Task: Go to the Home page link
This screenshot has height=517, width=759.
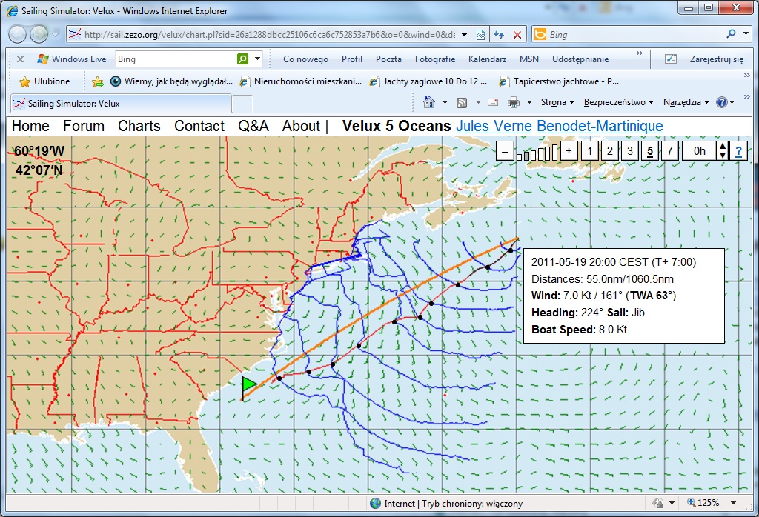Action: (30, 126)
